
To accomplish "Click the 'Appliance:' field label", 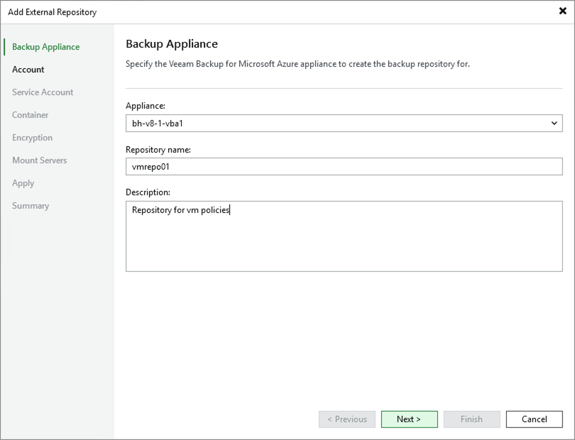I will [x=146, y=106].
